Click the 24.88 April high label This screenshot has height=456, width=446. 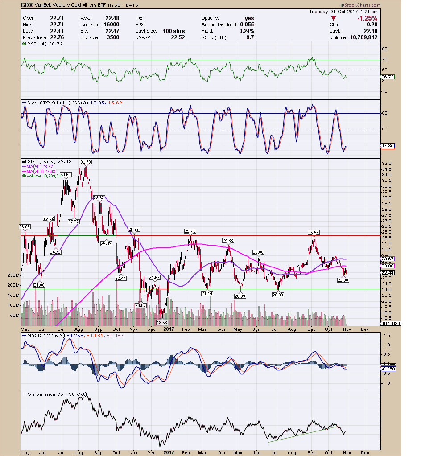[228, 241]
